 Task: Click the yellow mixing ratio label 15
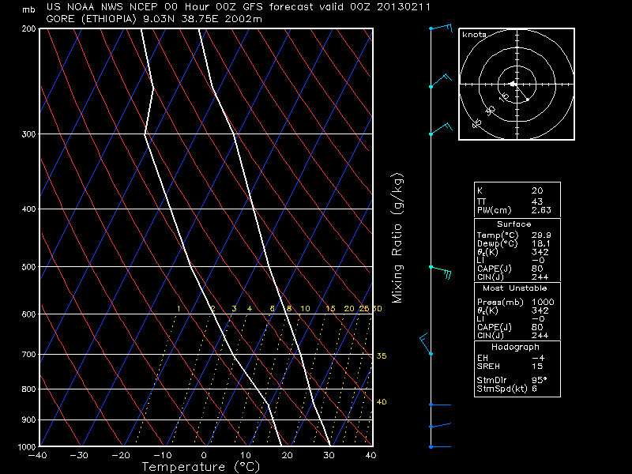click(x=330, y=309)
